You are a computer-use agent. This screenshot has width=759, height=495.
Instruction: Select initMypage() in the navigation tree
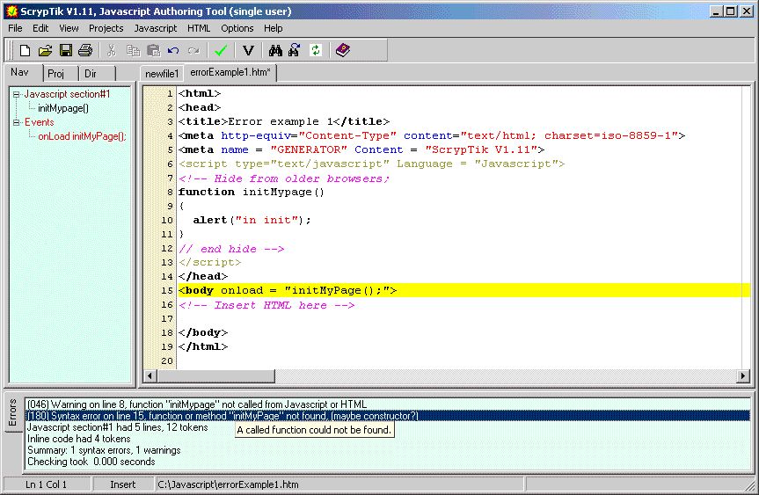(62, 108)
